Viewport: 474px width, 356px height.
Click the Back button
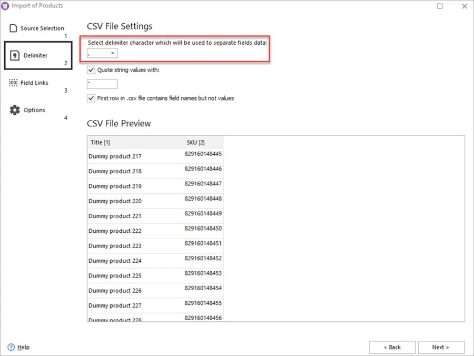(x=392, y=347)
